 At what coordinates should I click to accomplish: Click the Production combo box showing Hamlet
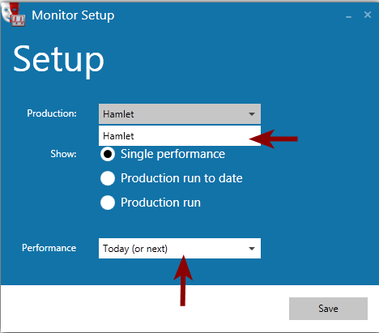(x=180, y=114)
